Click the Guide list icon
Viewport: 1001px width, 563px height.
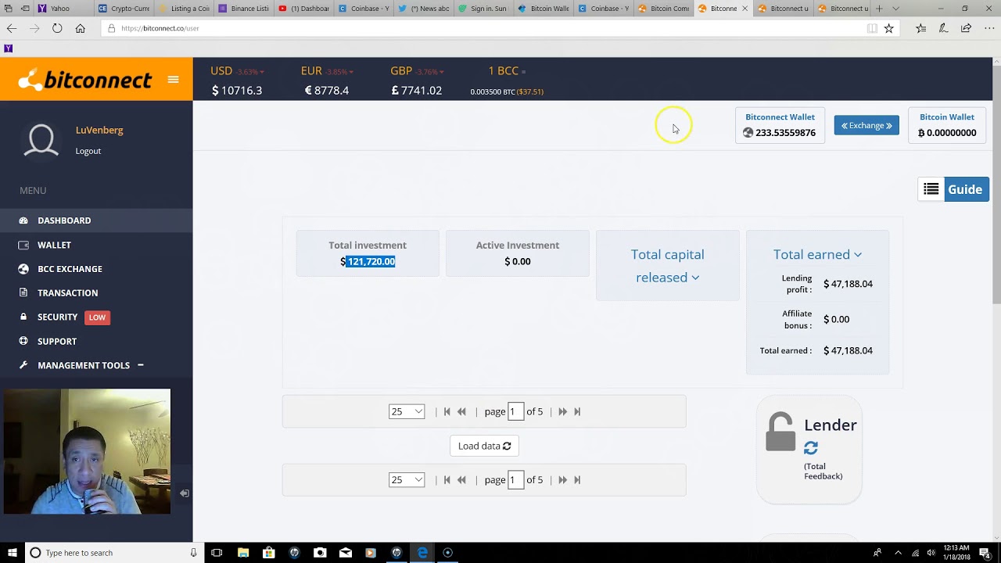931,189
